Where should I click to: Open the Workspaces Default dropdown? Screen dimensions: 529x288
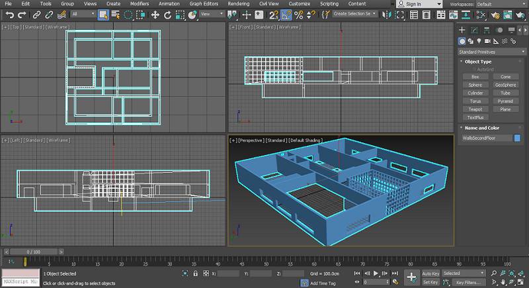click(501, 4)
